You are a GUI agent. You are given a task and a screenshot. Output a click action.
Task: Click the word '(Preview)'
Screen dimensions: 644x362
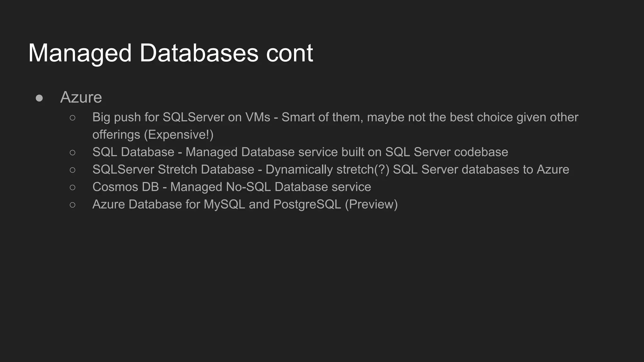click(x=371, y=205)
